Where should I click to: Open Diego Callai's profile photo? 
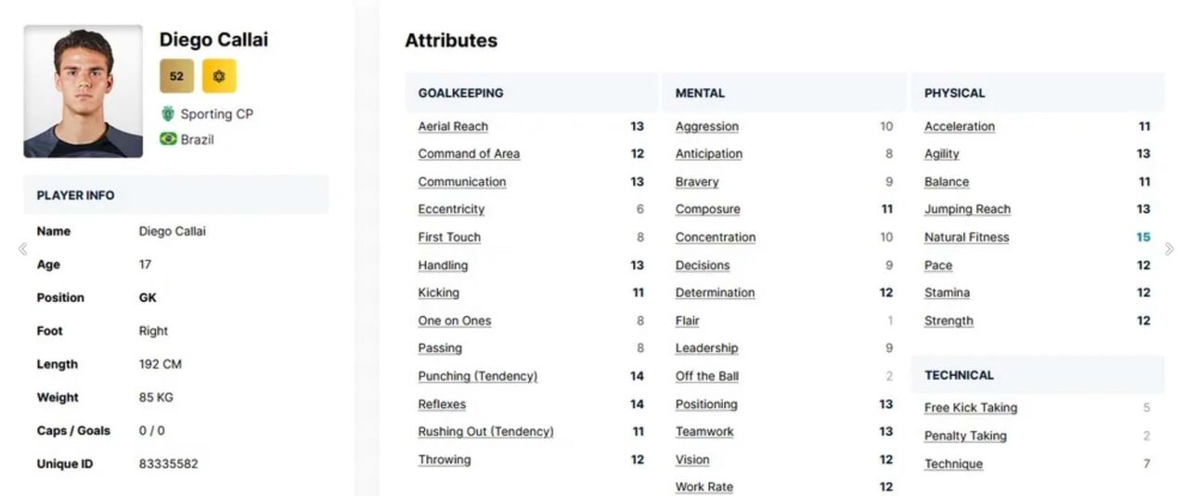pyautogui.click(x=84, y=91)
